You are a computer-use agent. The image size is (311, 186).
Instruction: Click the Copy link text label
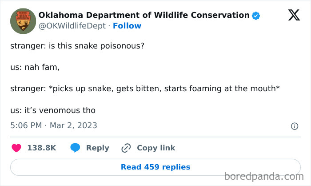tap(156, 148)
